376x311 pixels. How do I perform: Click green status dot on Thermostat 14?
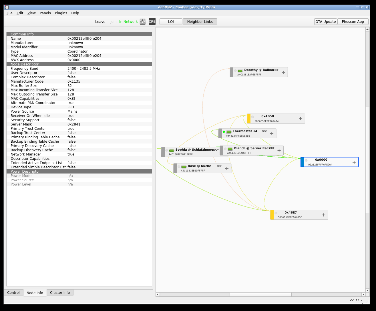(224, 132)
